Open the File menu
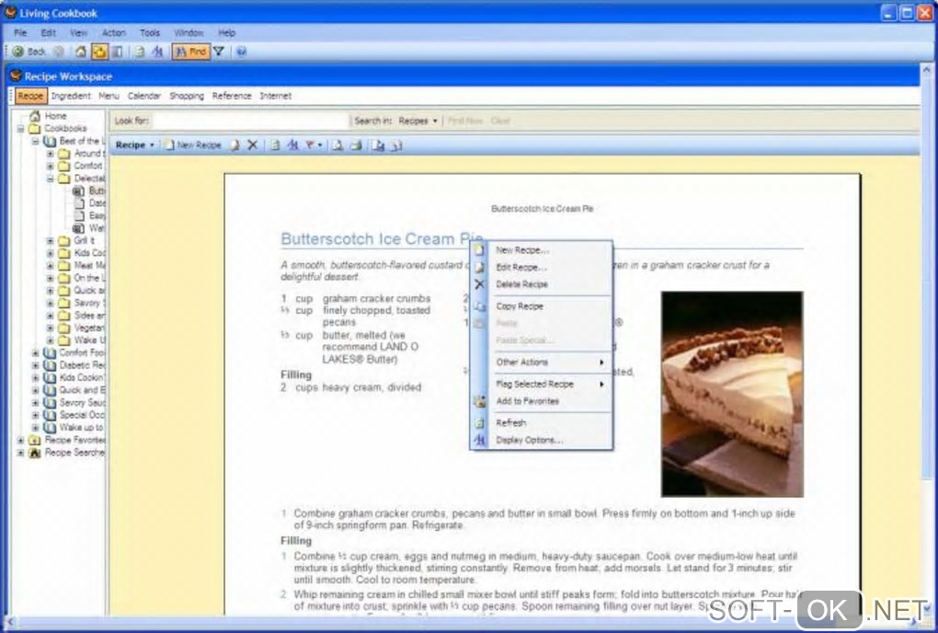 coord(20,33)
